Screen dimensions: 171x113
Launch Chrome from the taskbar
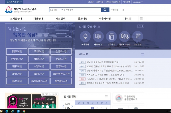point(24,111)
